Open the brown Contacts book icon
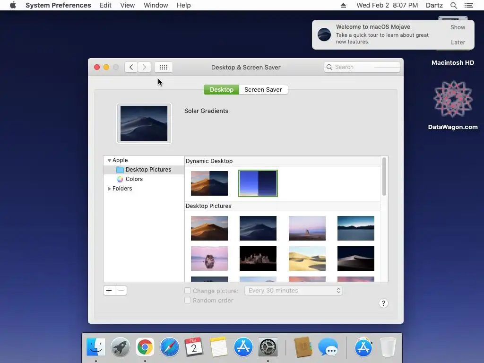This screenshot has height=363, width=484. point(303,347)
